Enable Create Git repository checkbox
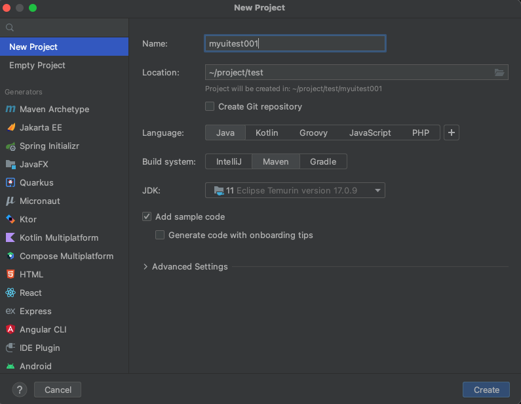Image resolution: width=521 pixels, height=404 pixels. (x=210, y=106)
